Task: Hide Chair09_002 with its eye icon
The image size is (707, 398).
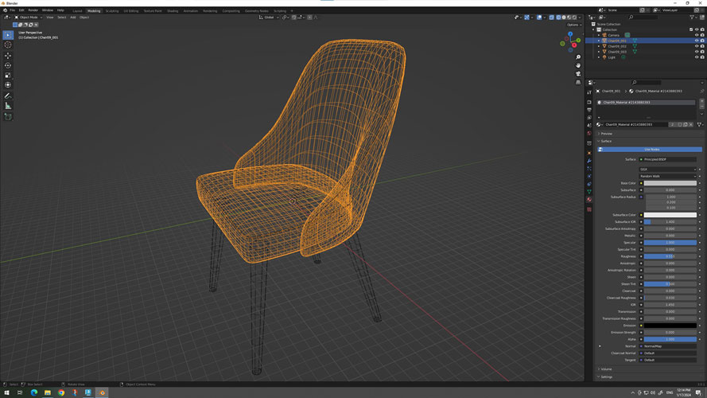Action: pyautogui.click(x=697, y=46)
